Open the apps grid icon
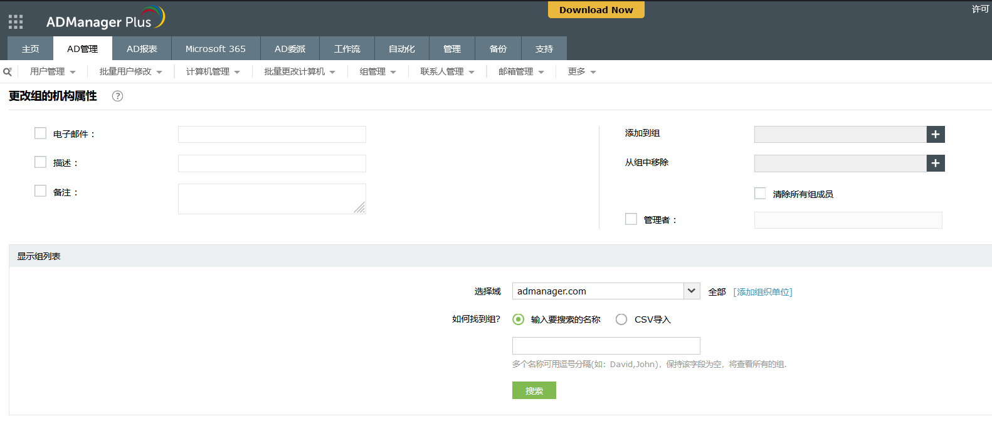992x436 pixels. pos(16,22)
